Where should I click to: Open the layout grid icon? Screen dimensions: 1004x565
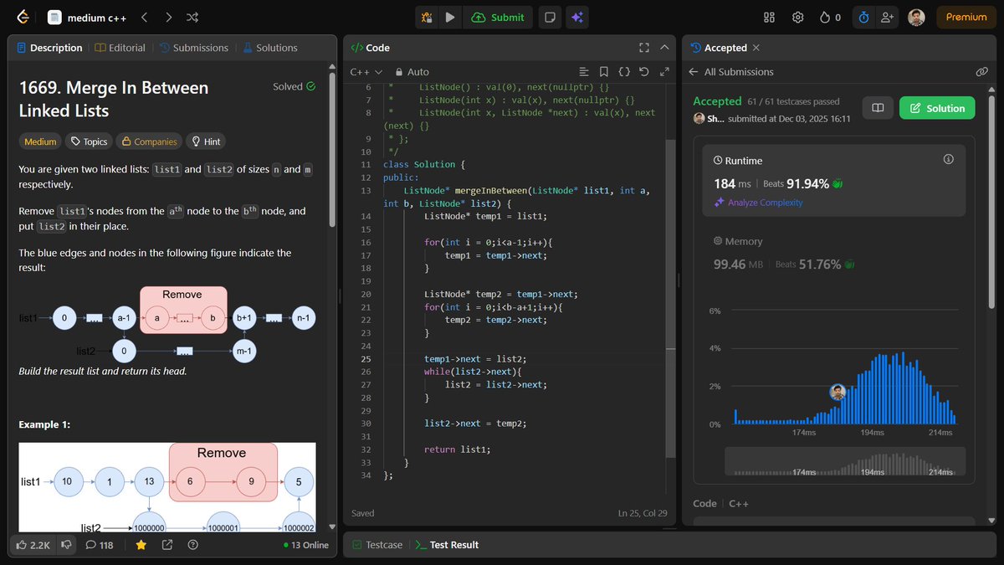click(x=770, y=17)
